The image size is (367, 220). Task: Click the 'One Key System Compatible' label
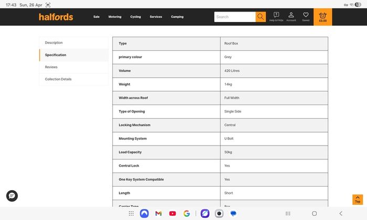pyautogui.click(x=141, y=179)
